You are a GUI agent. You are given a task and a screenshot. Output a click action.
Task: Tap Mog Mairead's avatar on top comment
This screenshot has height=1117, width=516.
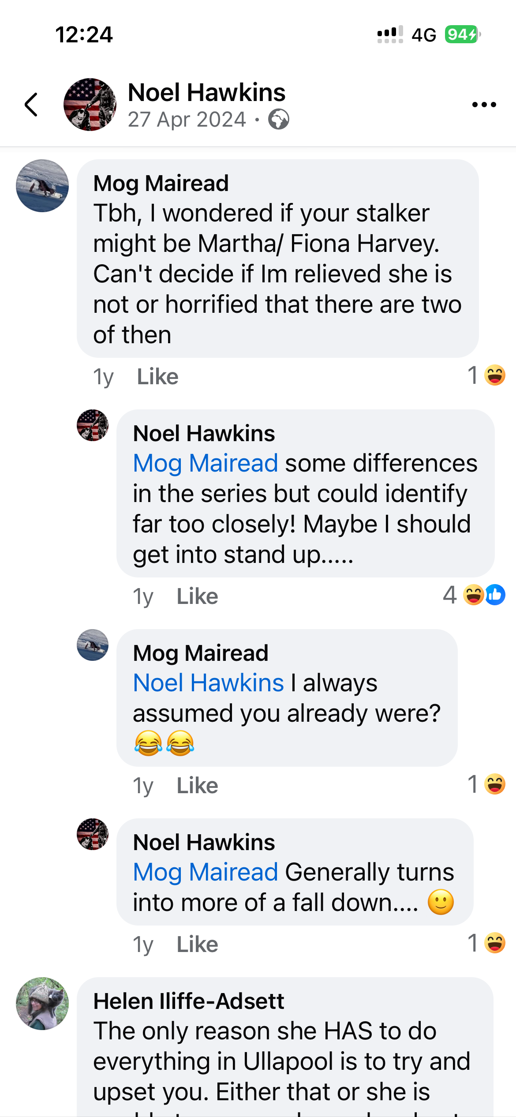(x=42, y=186)
